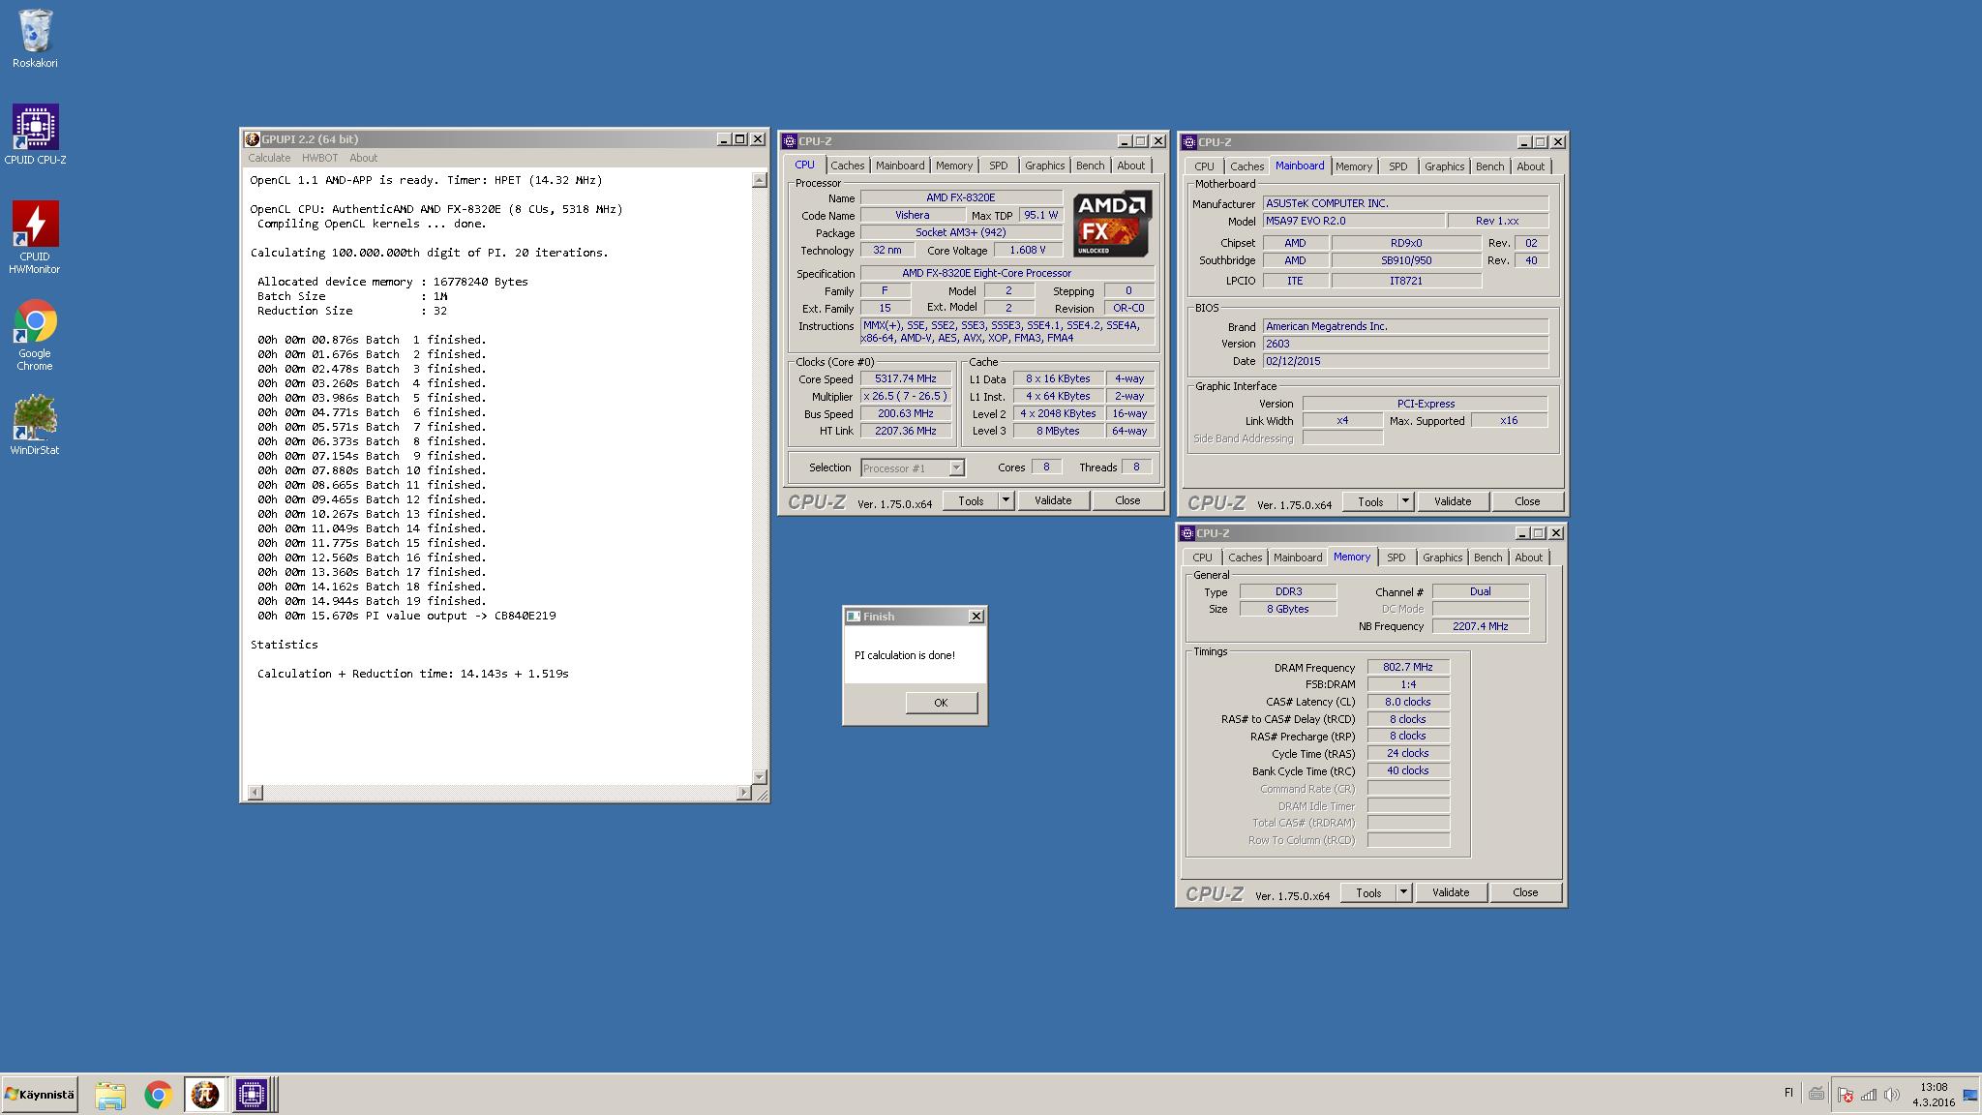
Task: Switch to Bench tab in CPU window
Action: (x=1091, y=166)
